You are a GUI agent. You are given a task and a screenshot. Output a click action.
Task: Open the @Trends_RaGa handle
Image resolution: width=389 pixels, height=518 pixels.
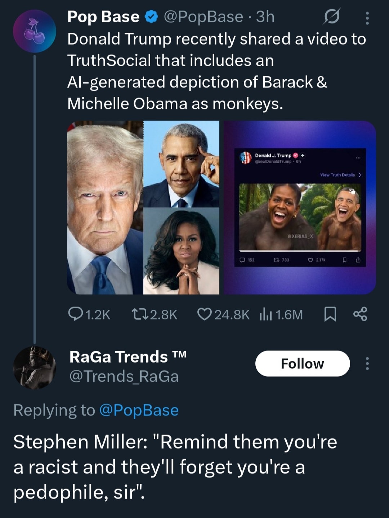pos(124,377)
